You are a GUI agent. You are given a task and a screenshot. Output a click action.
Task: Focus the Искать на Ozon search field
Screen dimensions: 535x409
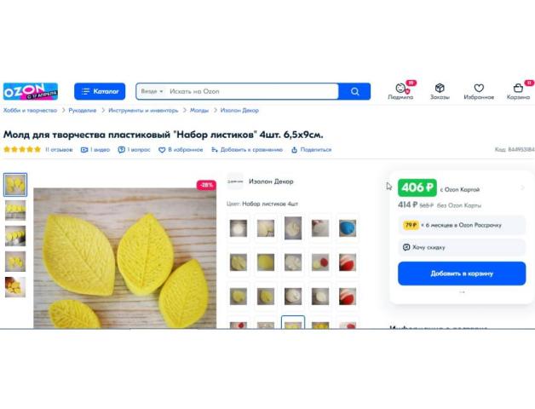tap(252, 91)
